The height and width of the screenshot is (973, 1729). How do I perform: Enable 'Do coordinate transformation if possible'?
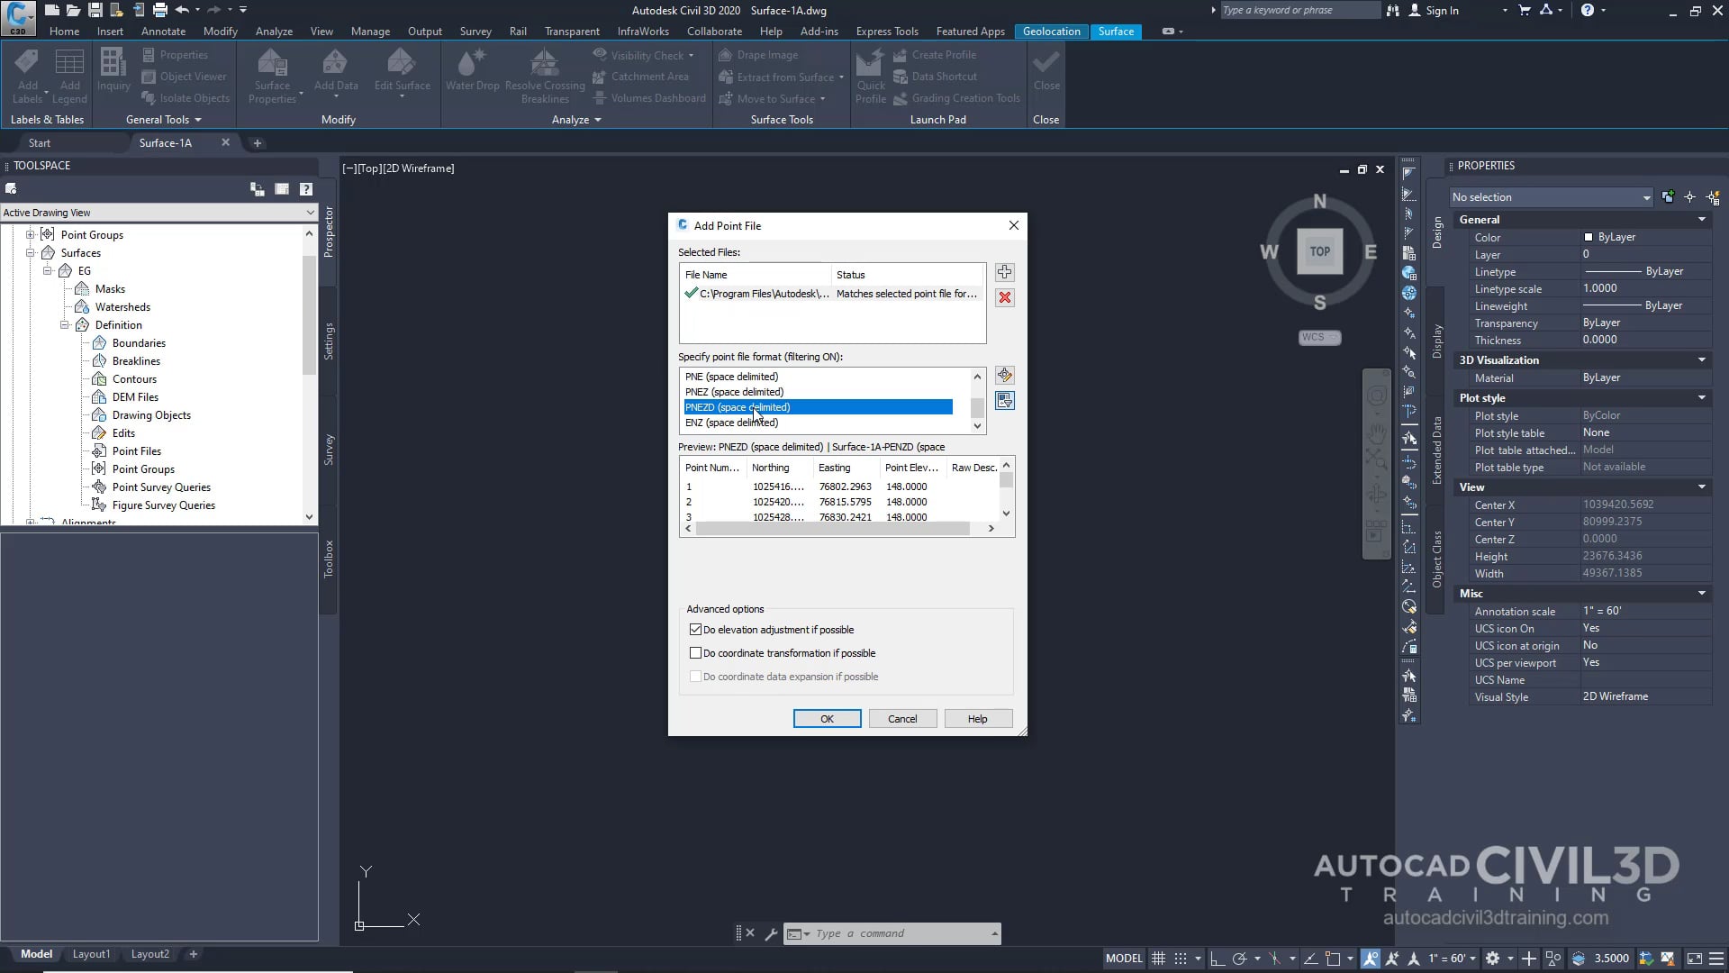point(695,652)
